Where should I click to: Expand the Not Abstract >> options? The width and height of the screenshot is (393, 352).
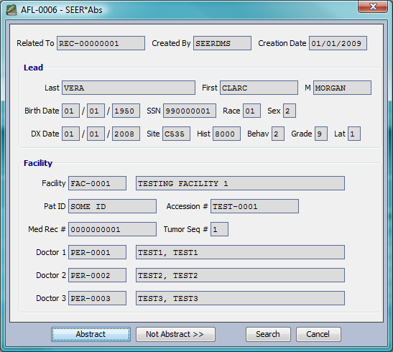coord(175,334)
